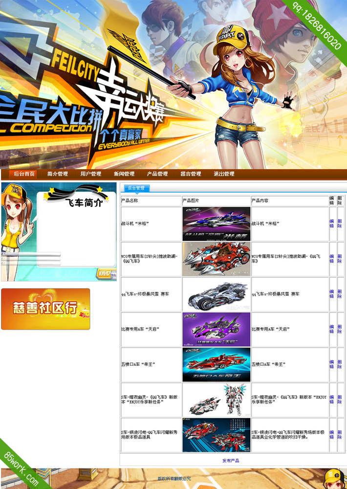This screenshot has width=347, height=489.
Task: Open the 帝王 red car thumbnail
Action: [217, 365]
